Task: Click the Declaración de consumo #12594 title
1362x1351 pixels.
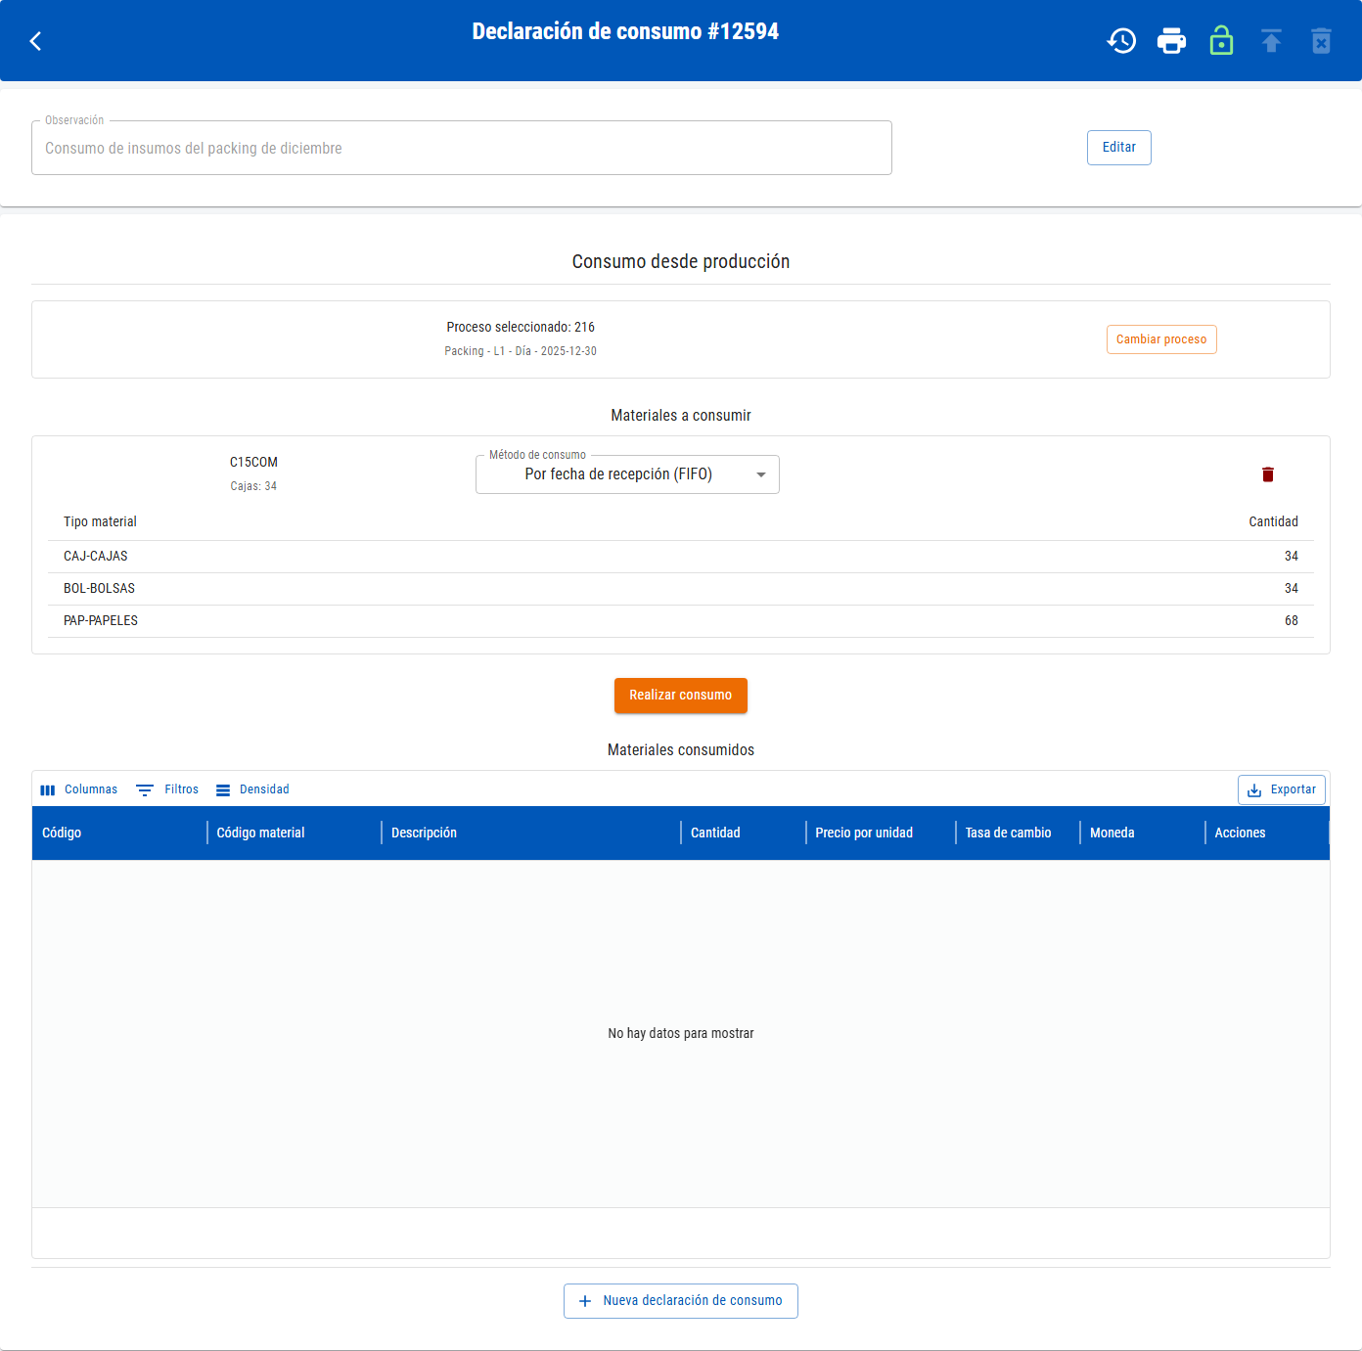Action: click(x=625, y=31)
